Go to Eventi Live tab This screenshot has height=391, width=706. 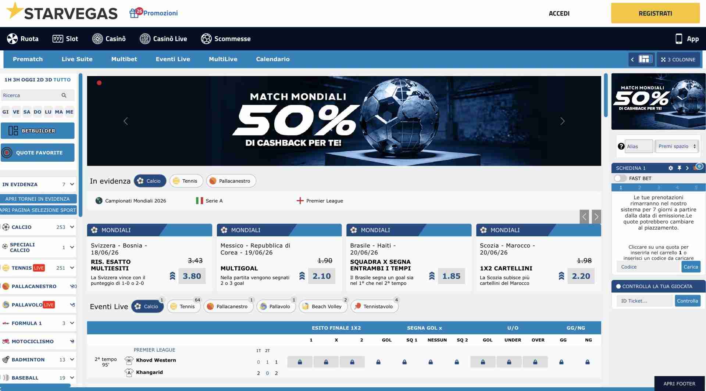click(173, 59)
